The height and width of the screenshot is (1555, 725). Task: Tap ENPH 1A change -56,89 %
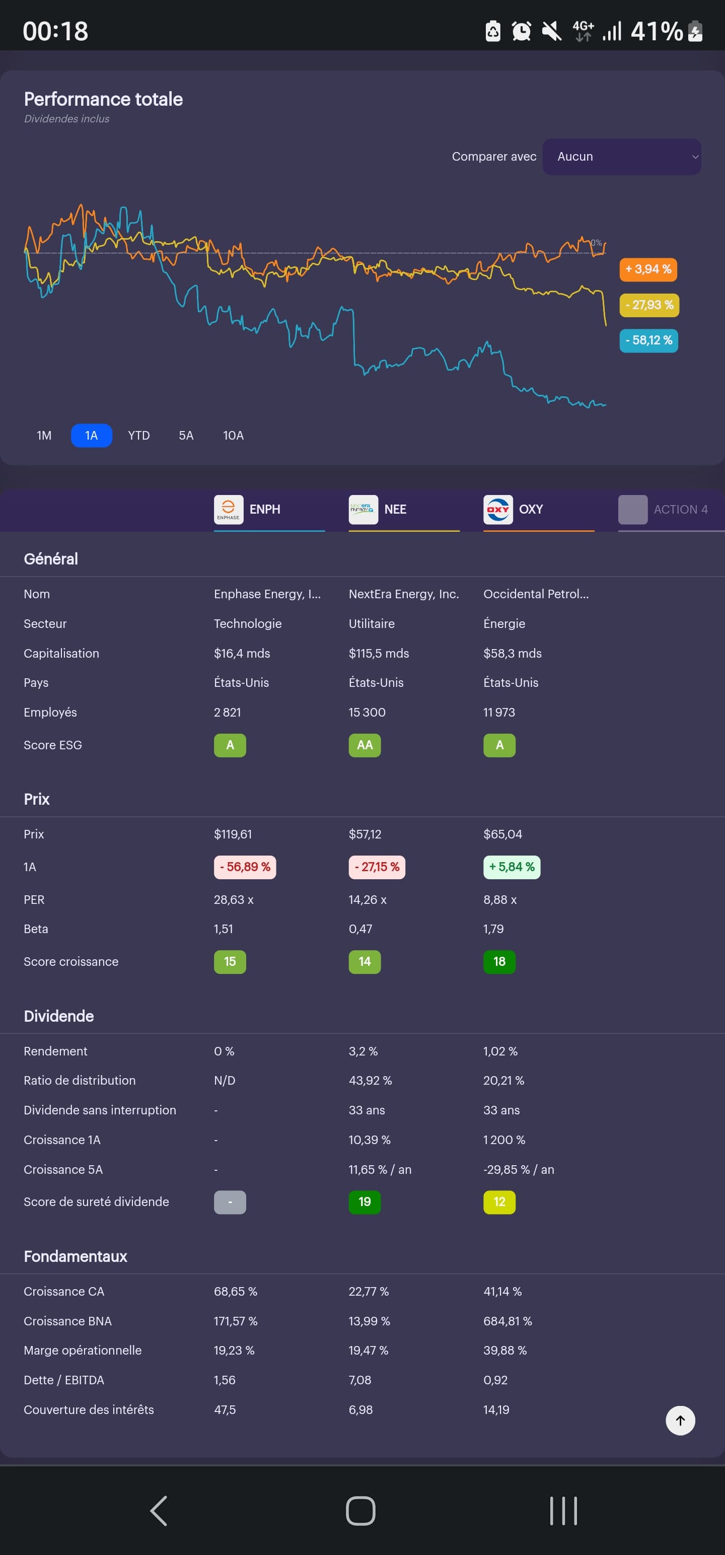245,867
